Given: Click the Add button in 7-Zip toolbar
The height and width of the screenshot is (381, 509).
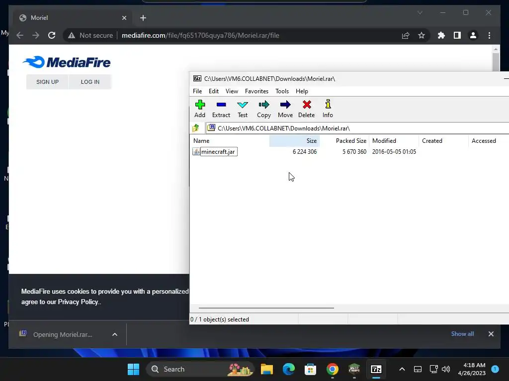Looking at the screenshot, I should point(200,109).
